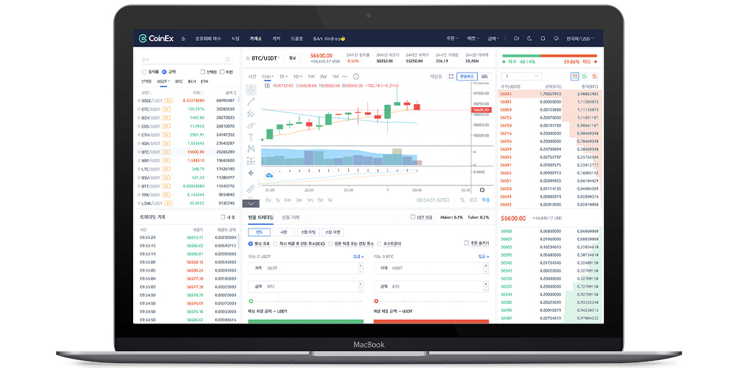
Task: Select the crosshair cursor chart tool
Action: 251,90
